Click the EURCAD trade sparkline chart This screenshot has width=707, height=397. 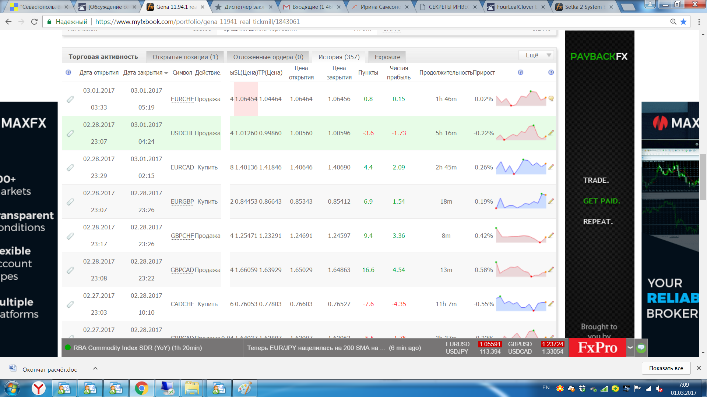click(x=521, y=167)
